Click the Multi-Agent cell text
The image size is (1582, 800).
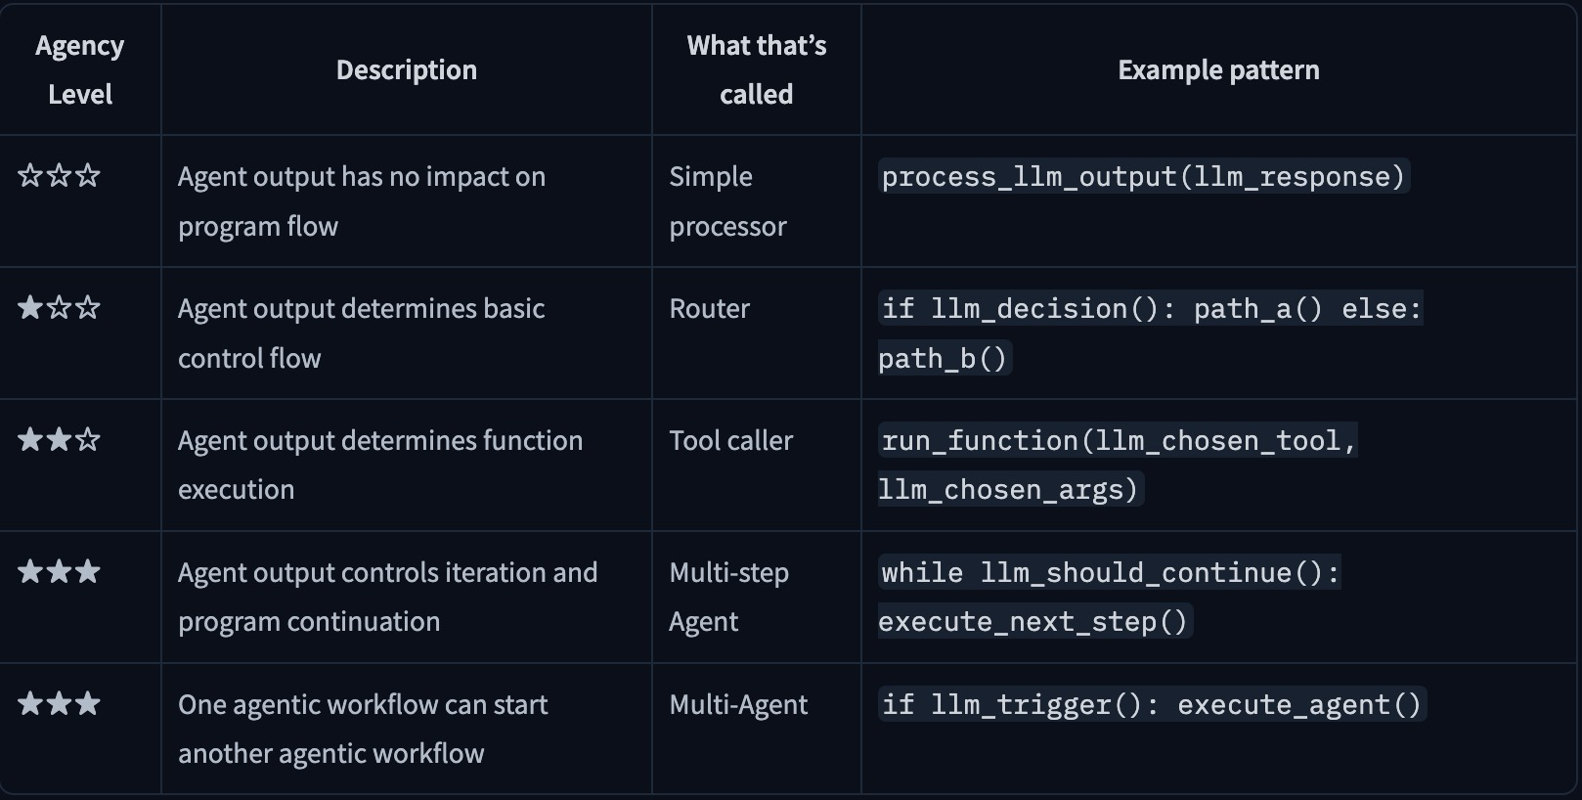738,705
